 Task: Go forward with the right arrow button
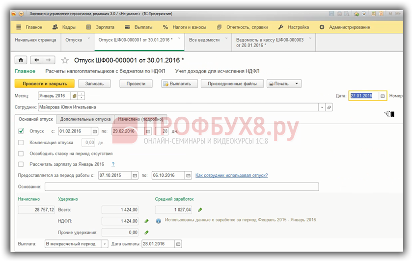click(49, 60)
